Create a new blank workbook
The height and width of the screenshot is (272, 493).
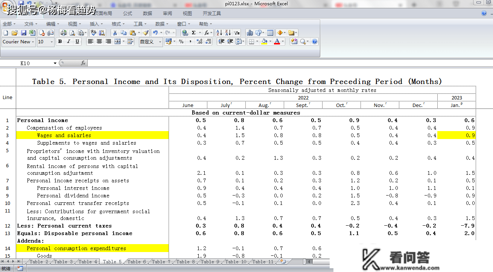coord(6,33)
